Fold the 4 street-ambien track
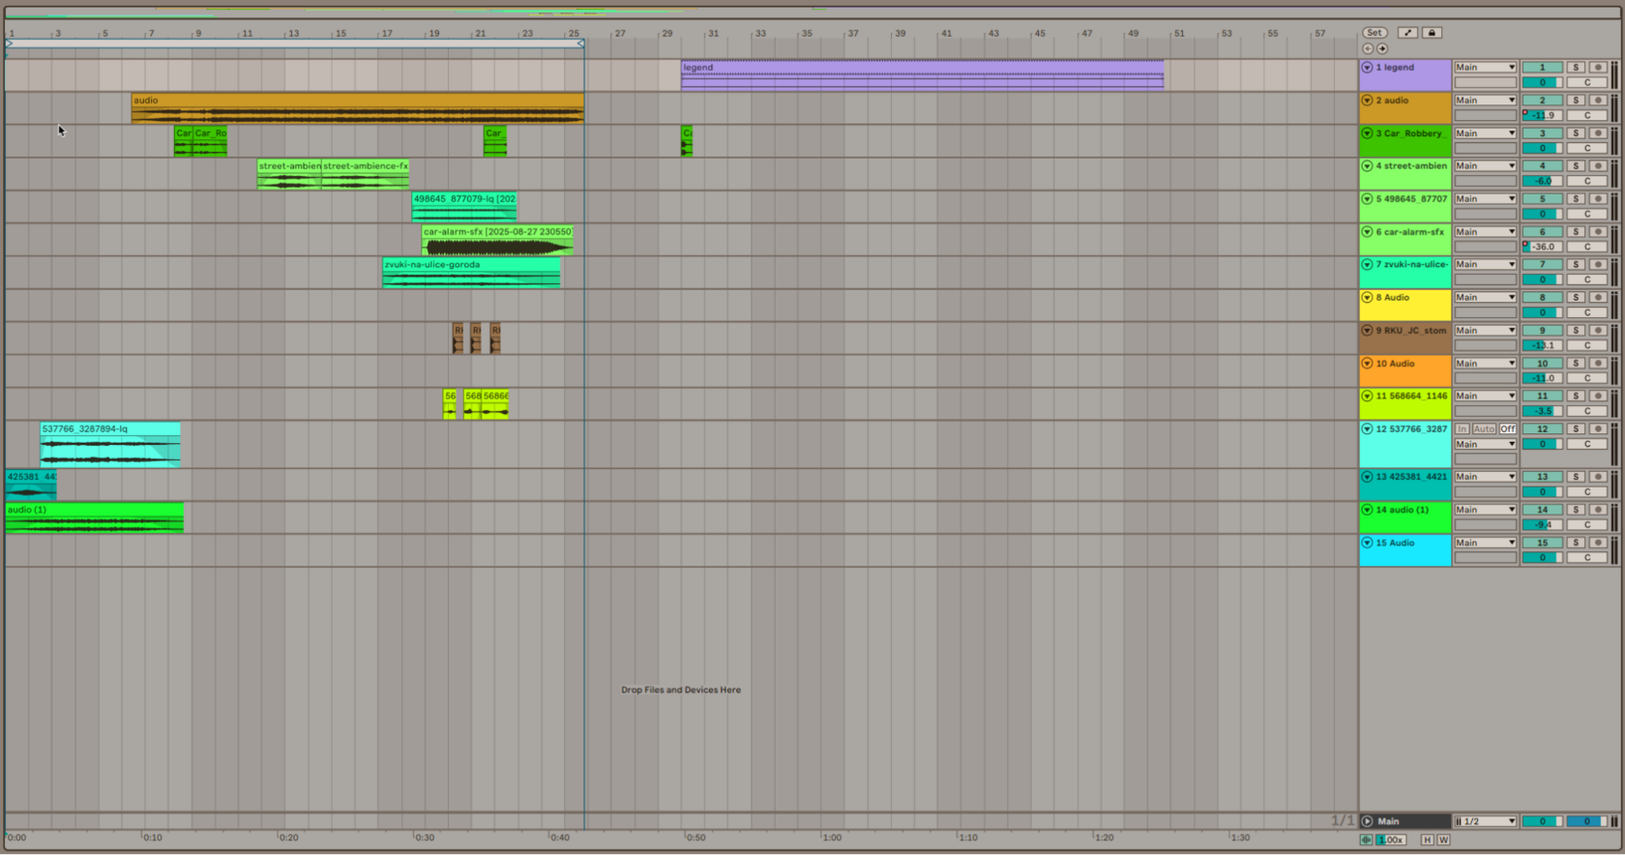The height and width of the screenshot is (855, 1625). [1367, 166]
